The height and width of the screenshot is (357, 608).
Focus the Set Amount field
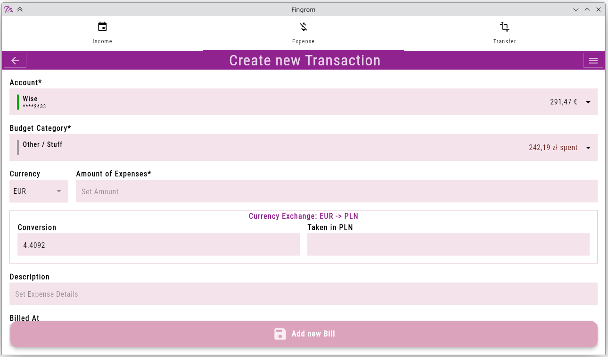337,191
